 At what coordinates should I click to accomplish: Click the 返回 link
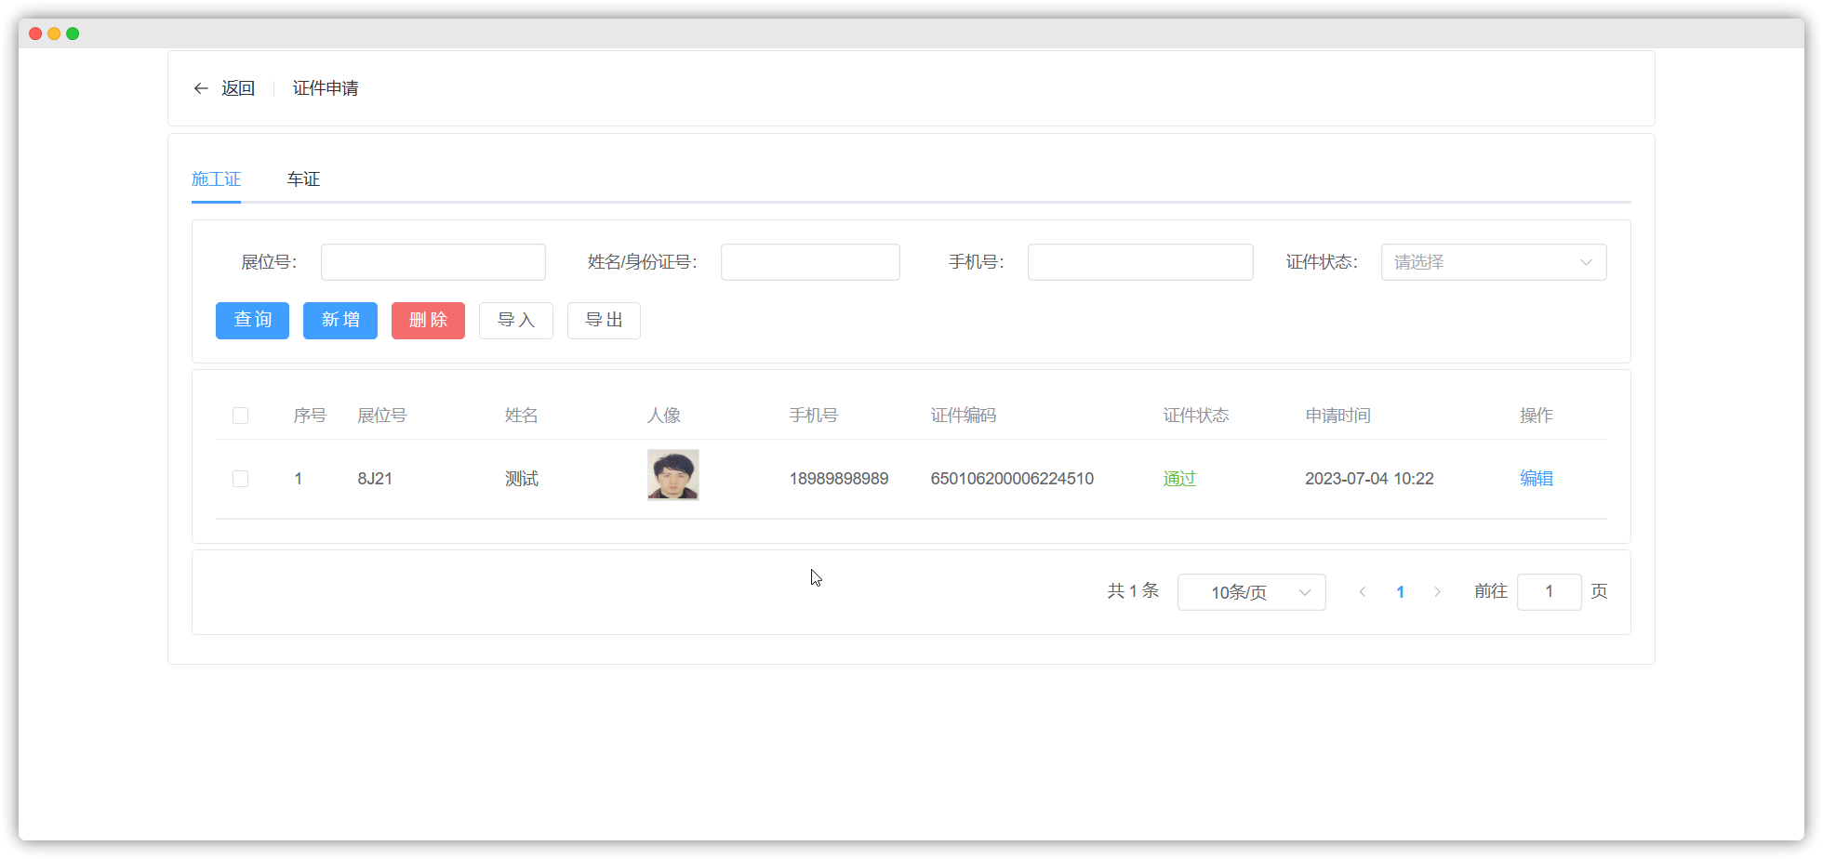pyautogui.click(x=238, y=88)
